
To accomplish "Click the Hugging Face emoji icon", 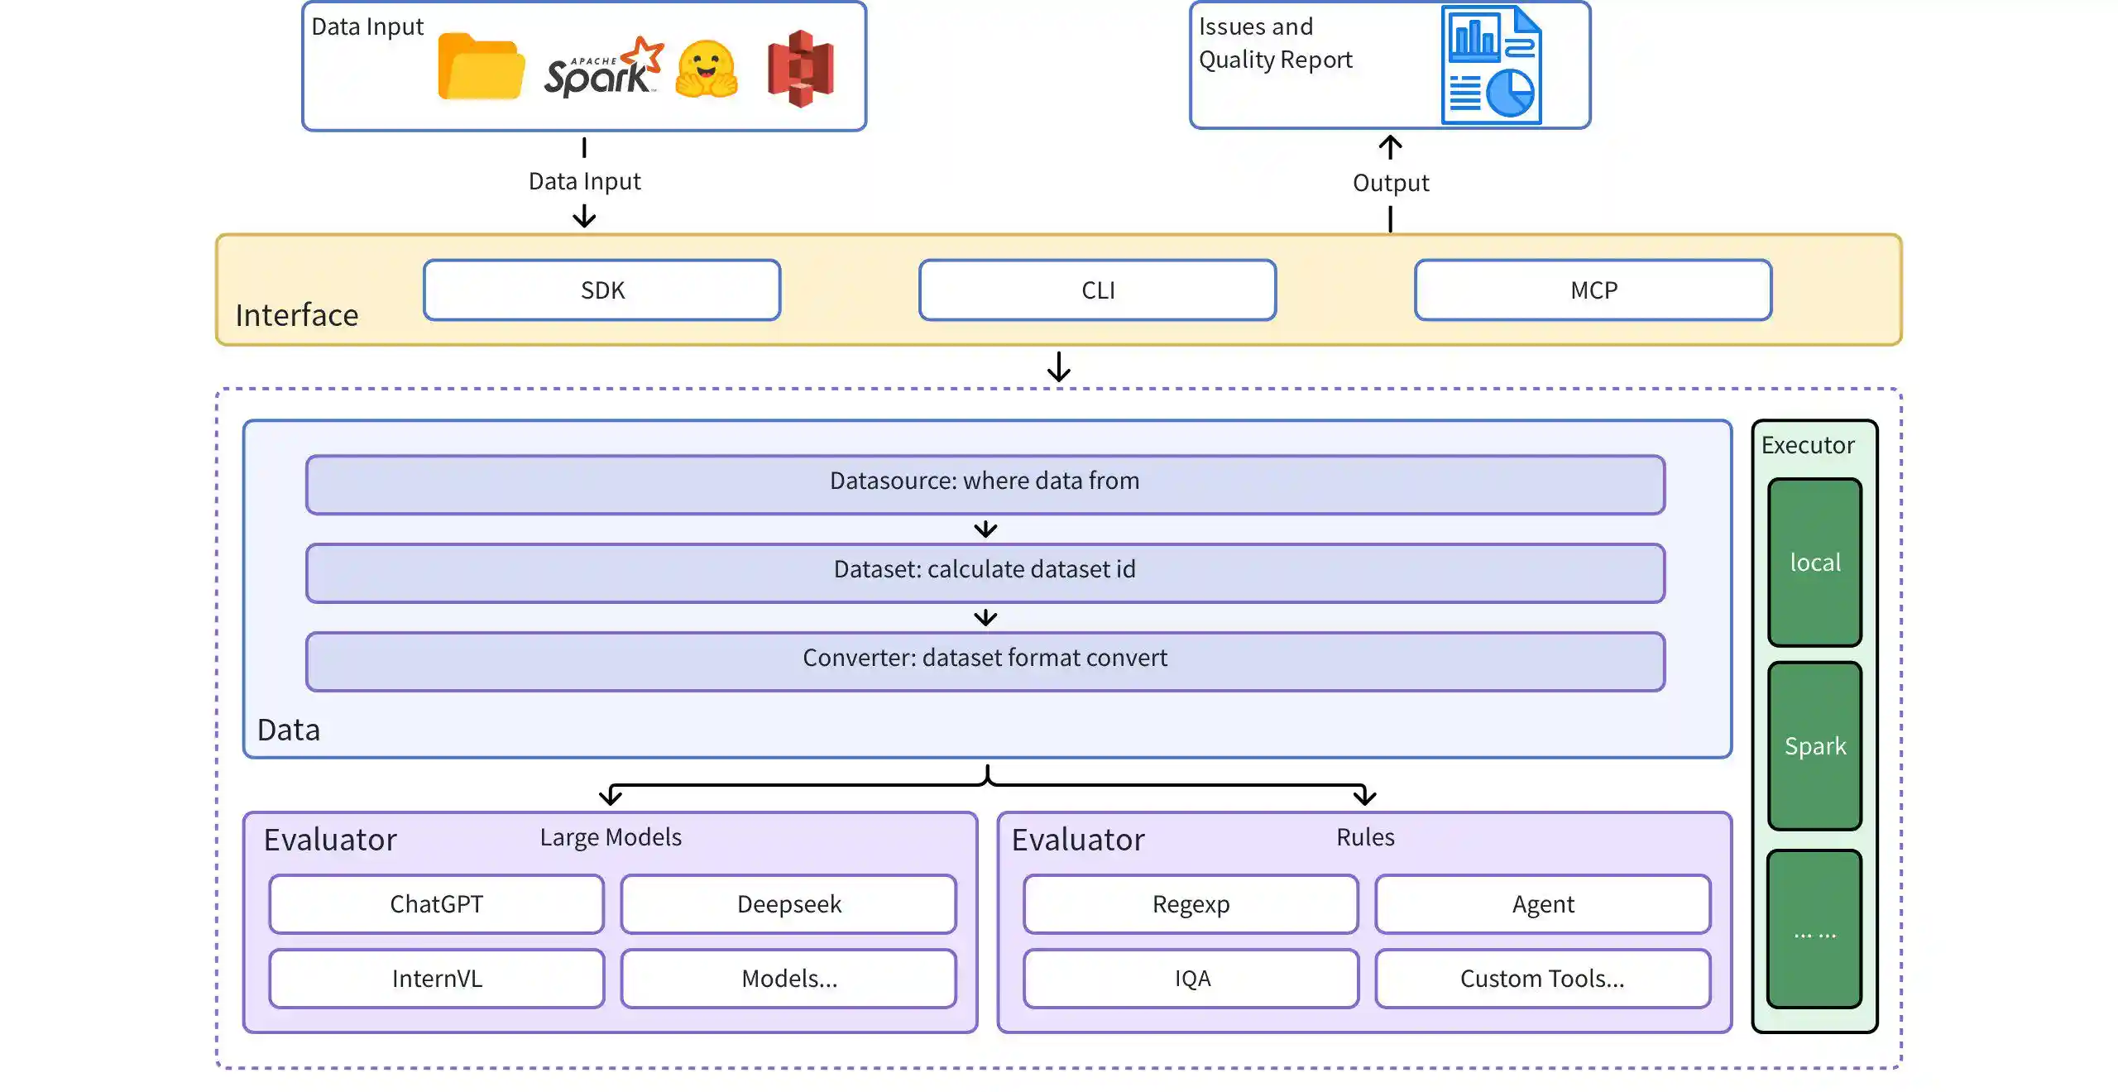I will [706, 69].
